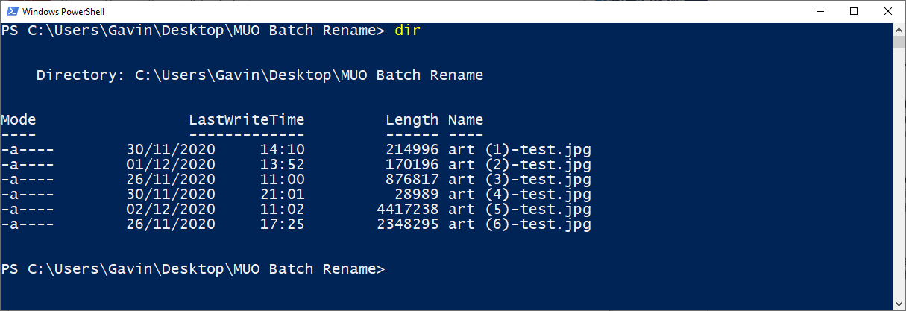
Task: Close the Windows PowerShell window
Action: pyautogui.click(x=888, y=12)
